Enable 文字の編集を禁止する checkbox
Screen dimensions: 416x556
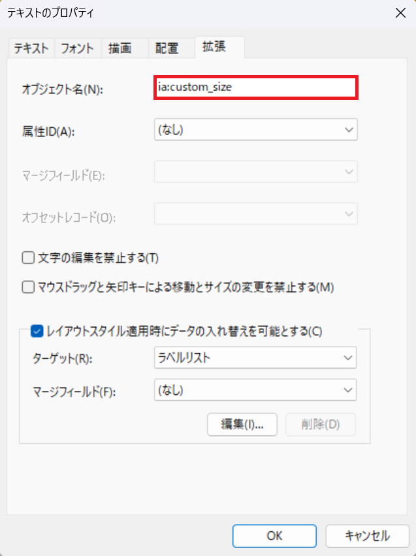[28, 258]
